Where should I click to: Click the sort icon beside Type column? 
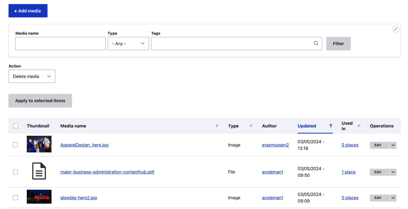pos(251,126)
